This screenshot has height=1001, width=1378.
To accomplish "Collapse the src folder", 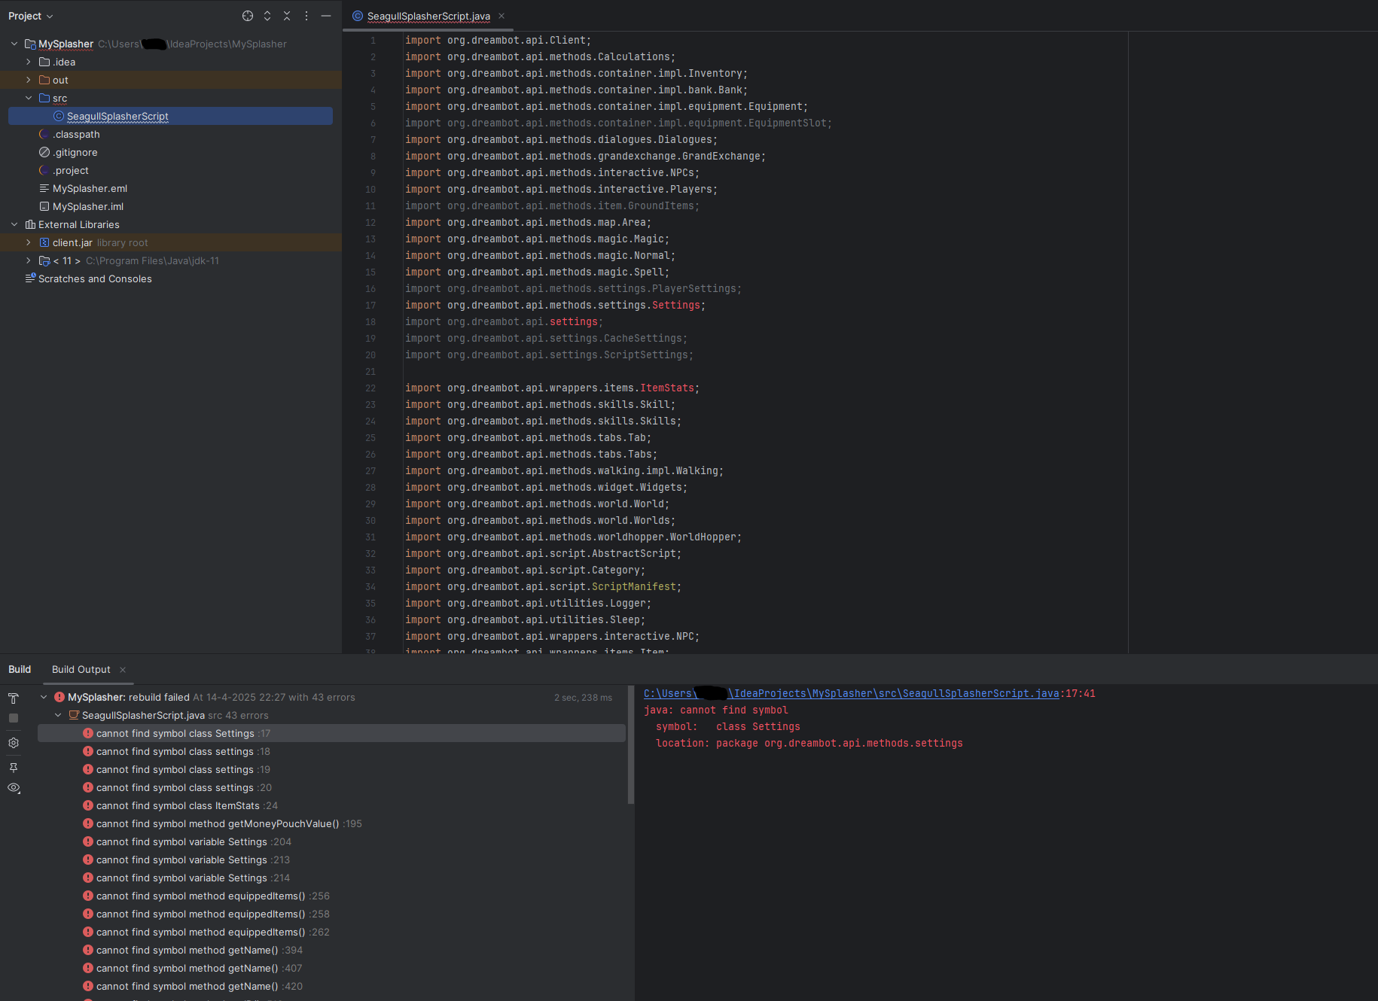I will [x=29, y=98].
